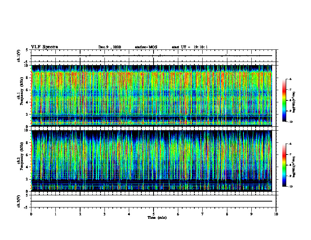
Task: Click the 'VLF Spectra' title text
Action: (x=44, y=47)
